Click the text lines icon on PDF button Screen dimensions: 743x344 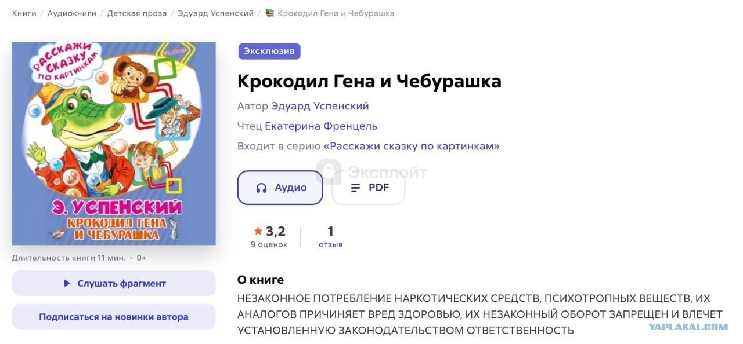point(355,188)
